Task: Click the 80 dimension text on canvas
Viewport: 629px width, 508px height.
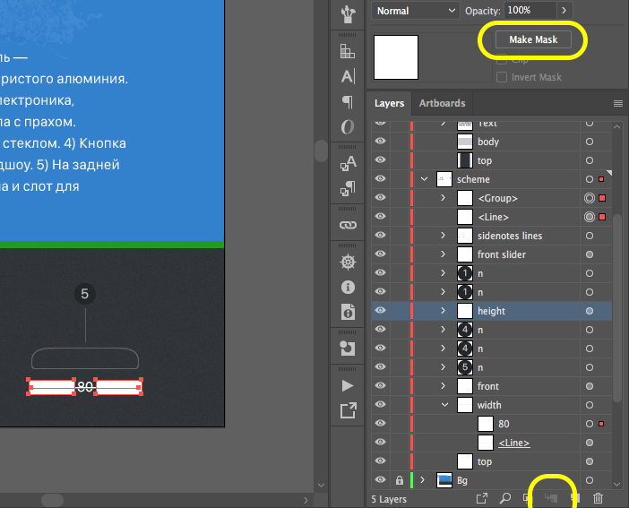Action: pos(84,387)
